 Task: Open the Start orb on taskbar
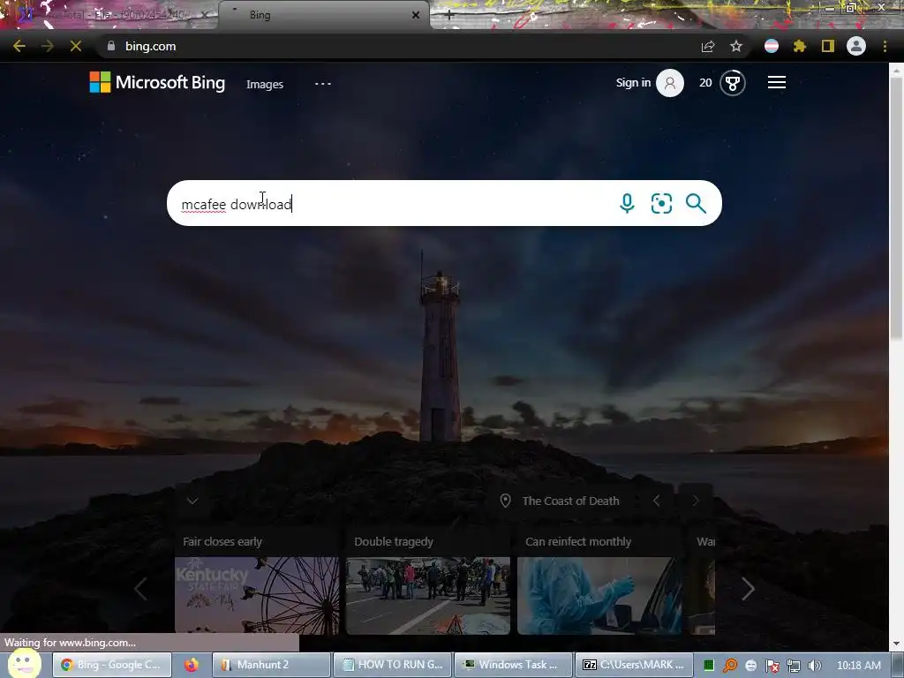point(23,663)
